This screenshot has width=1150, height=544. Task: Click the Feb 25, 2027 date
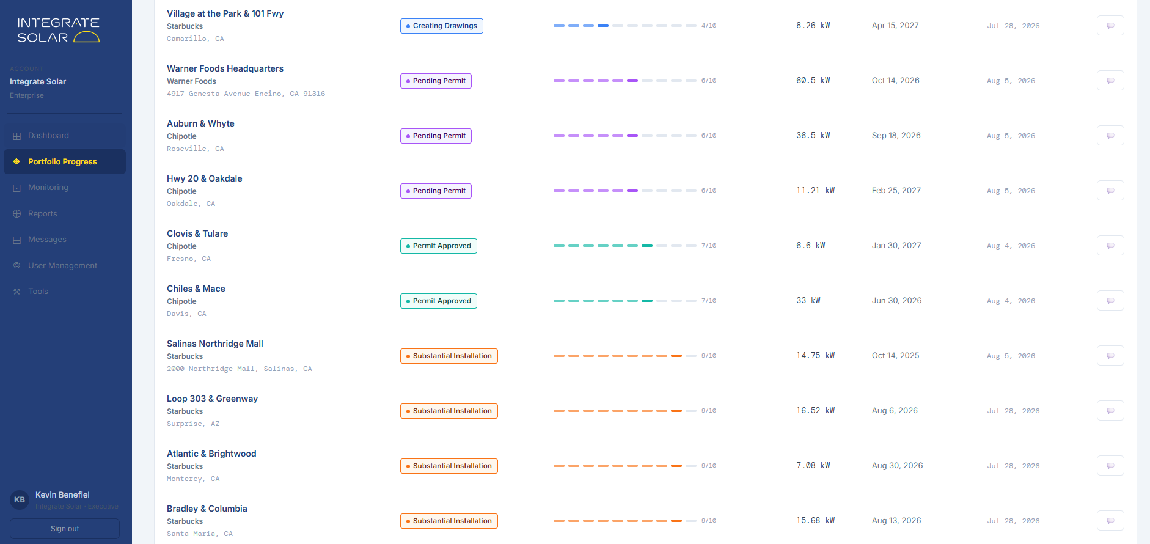896,191
